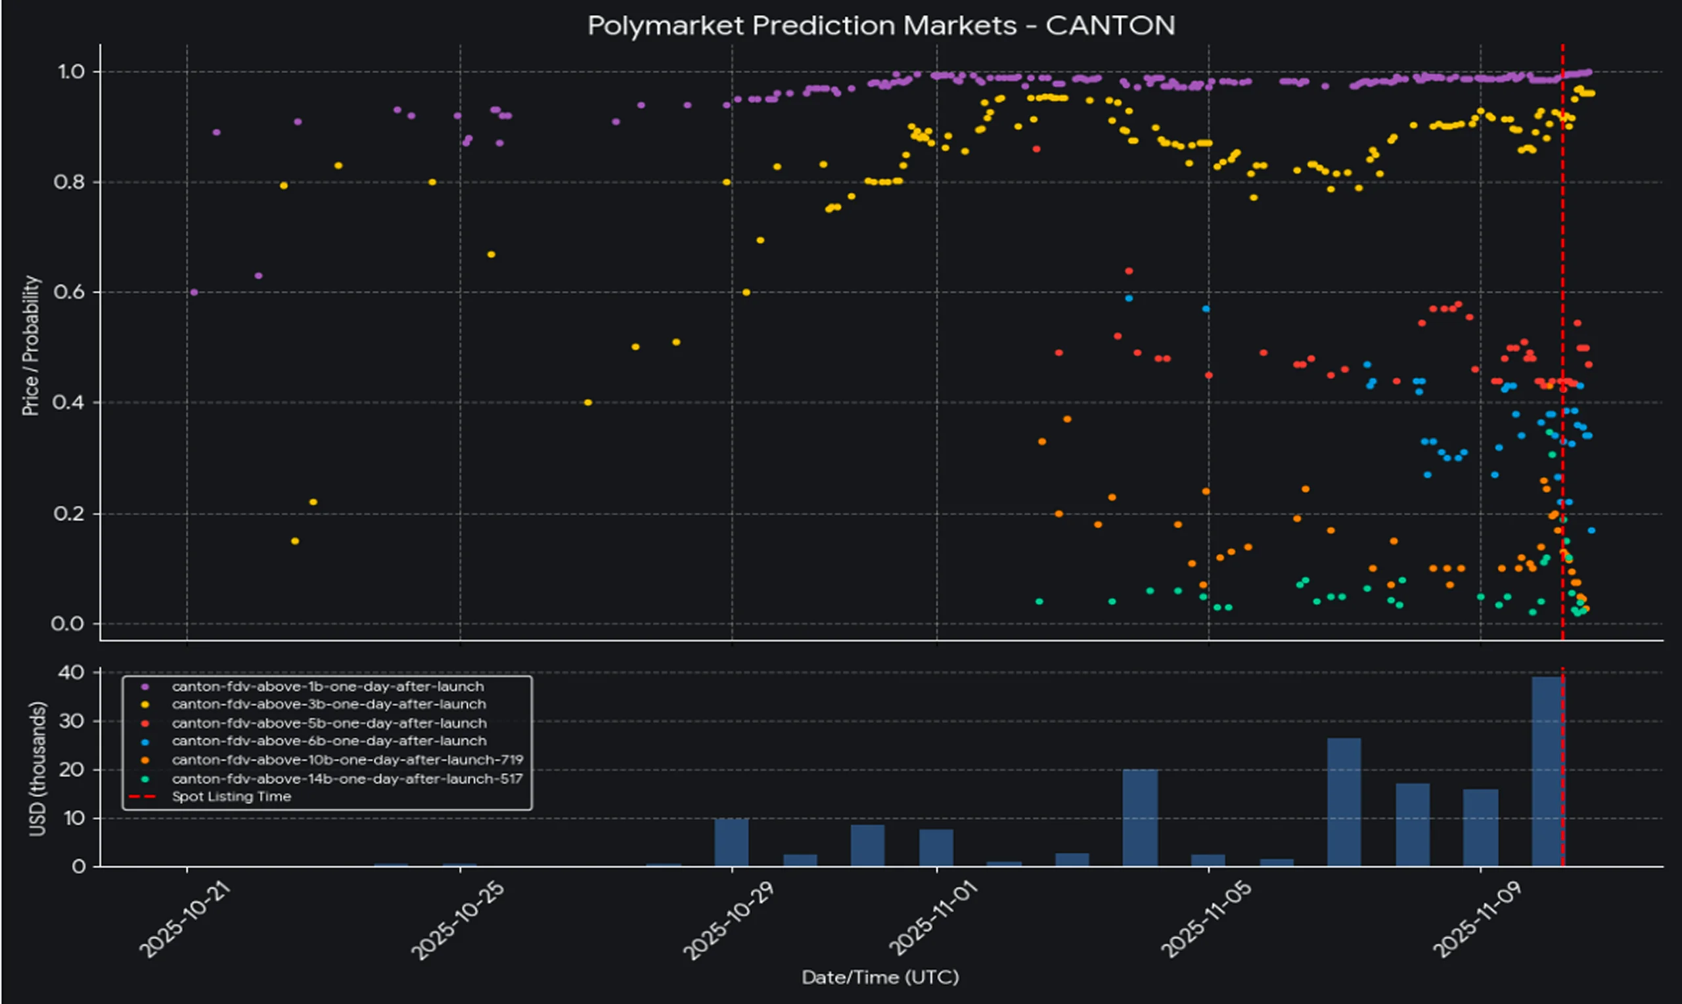Select legend entry 'canton-fdv-above-1b-one-day-after-launch'
Screen dimensions: 1682x1004
tap(329, 686)
